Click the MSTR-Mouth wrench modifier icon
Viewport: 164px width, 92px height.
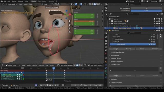click(18, 77)
